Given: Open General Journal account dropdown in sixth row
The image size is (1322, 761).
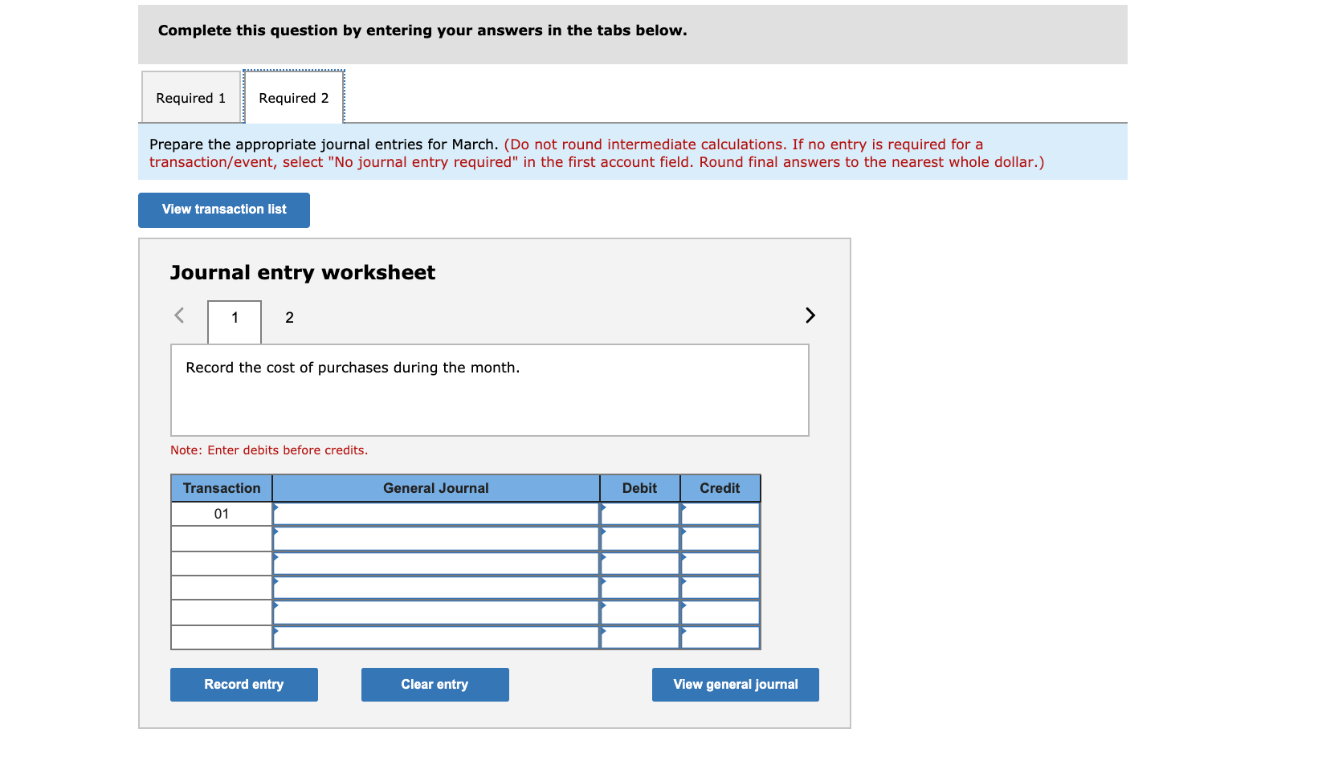Looking at the screenshot, I should click(x=436, y=637).
